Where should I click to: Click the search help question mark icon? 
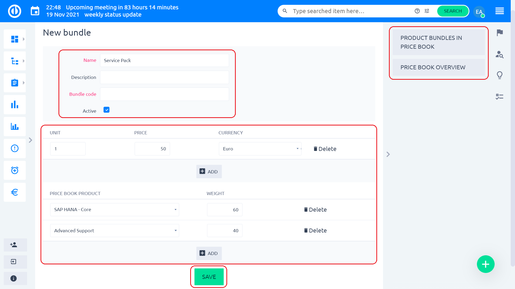point(417,11)
